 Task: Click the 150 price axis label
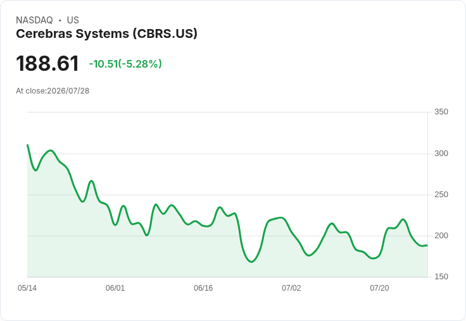441,277
